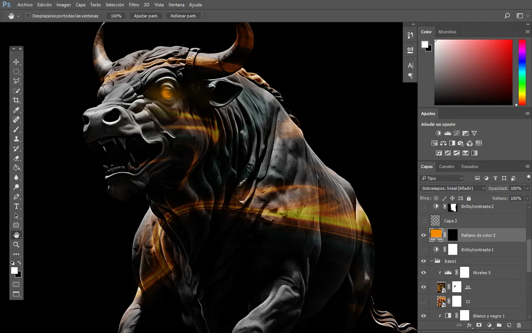Select the Move tool
The image size is (532, 333).
16,62
